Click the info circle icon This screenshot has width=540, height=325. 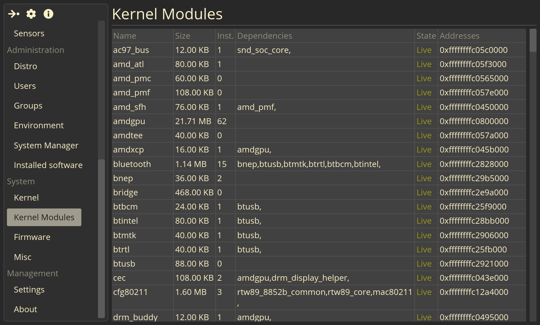[48, 14]
